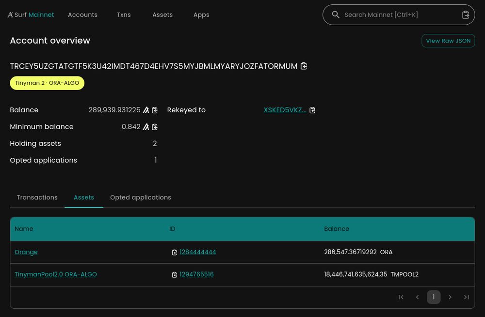Copy asset ID 1284444444
Screen dimensions: 485x317
pos(175,252)
